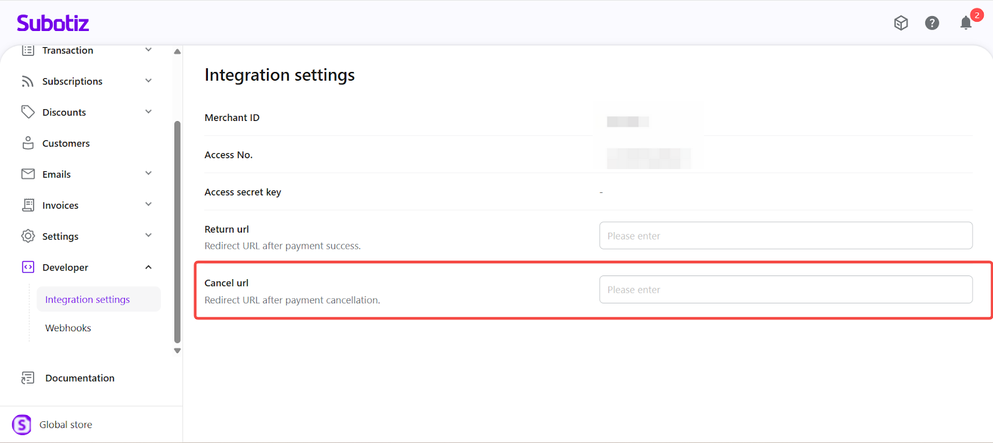Click the help question mark icon
Screen dimensions: 993x443
pos(932,23)
